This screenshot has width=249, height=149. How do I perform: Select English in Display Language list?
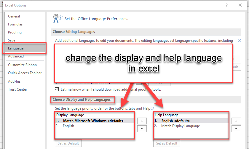click(95, 126)
